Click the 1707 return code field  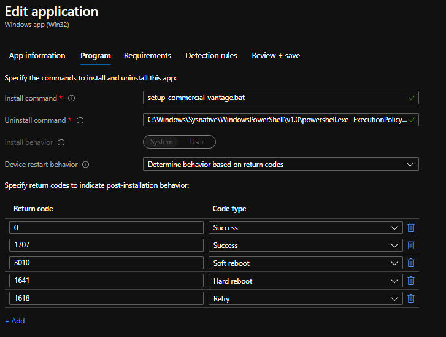(x=106, y=246)
